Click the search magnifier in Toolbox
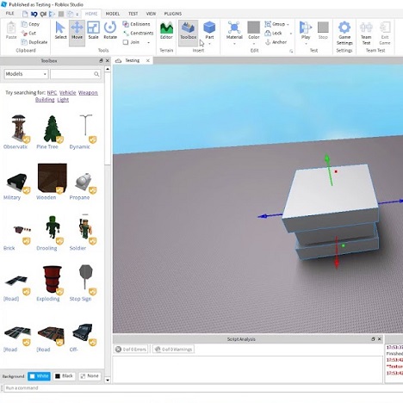This screenshot has height=403, width=403. 96,74
